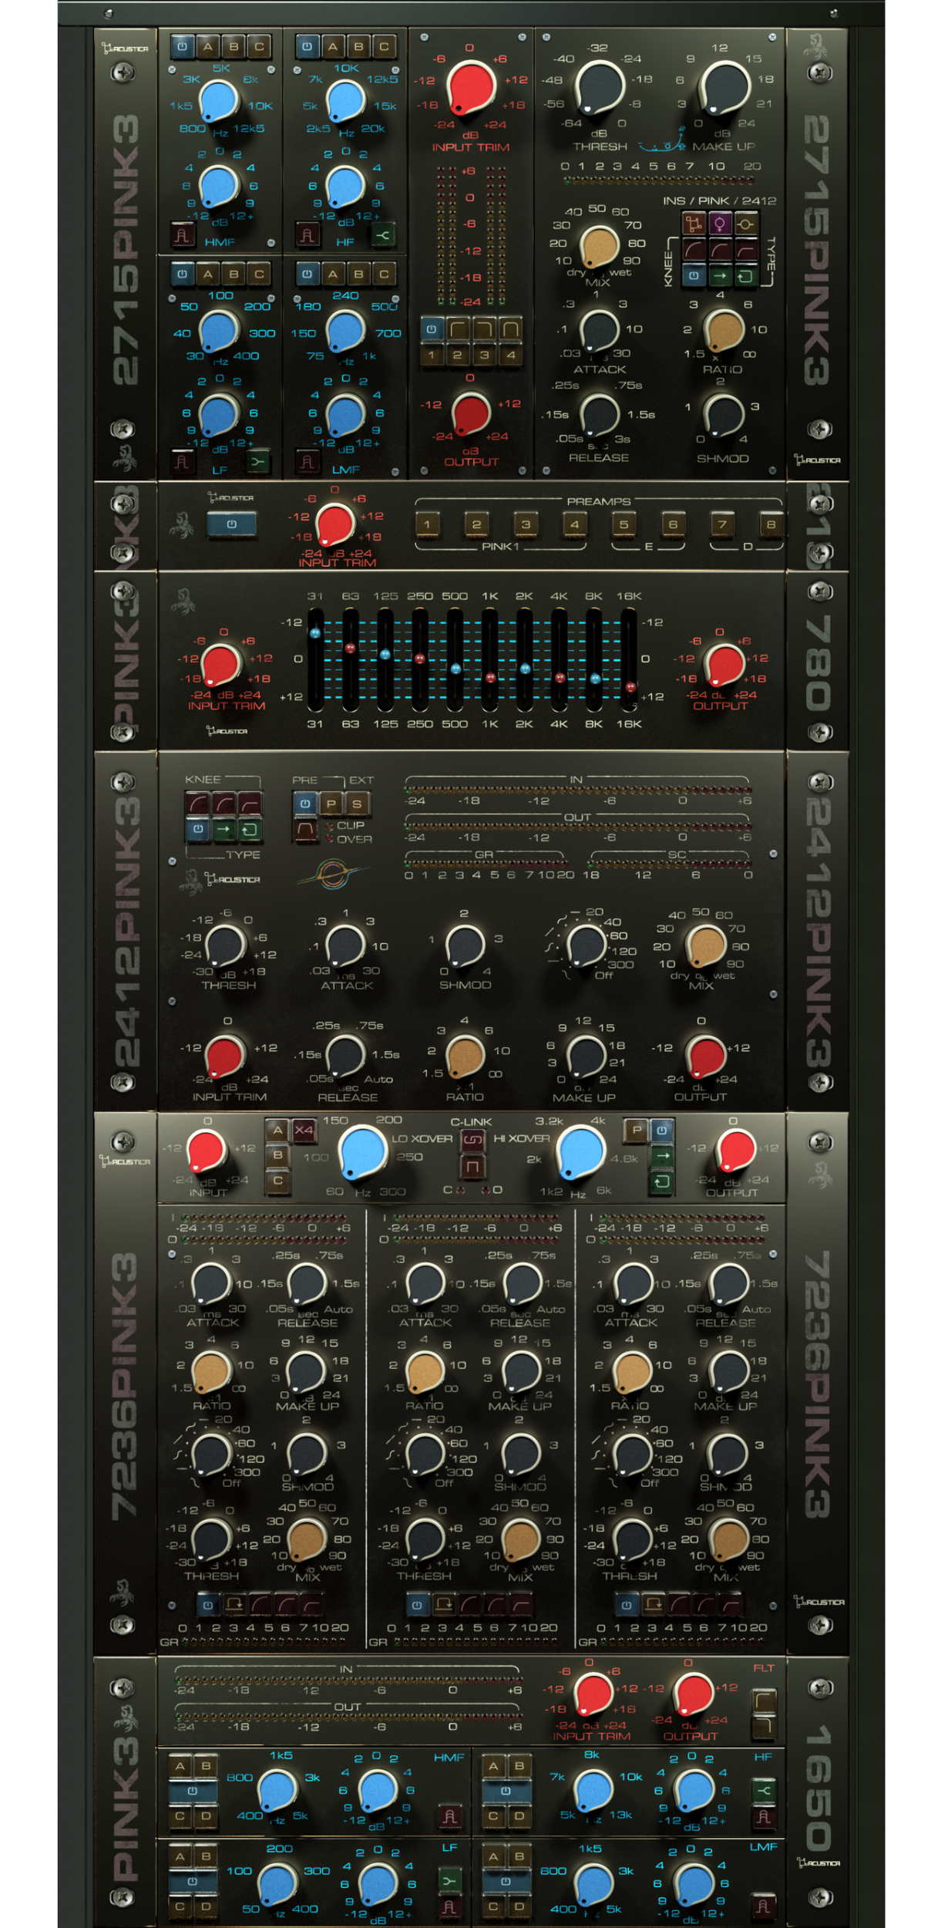Select preamp 3 in the PINK1 group
The height and width of the screenshot is (1928, 948).
[526, 524]
